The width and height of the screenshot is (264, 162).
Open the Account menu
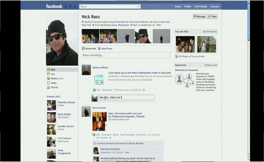tap(214, 7)
